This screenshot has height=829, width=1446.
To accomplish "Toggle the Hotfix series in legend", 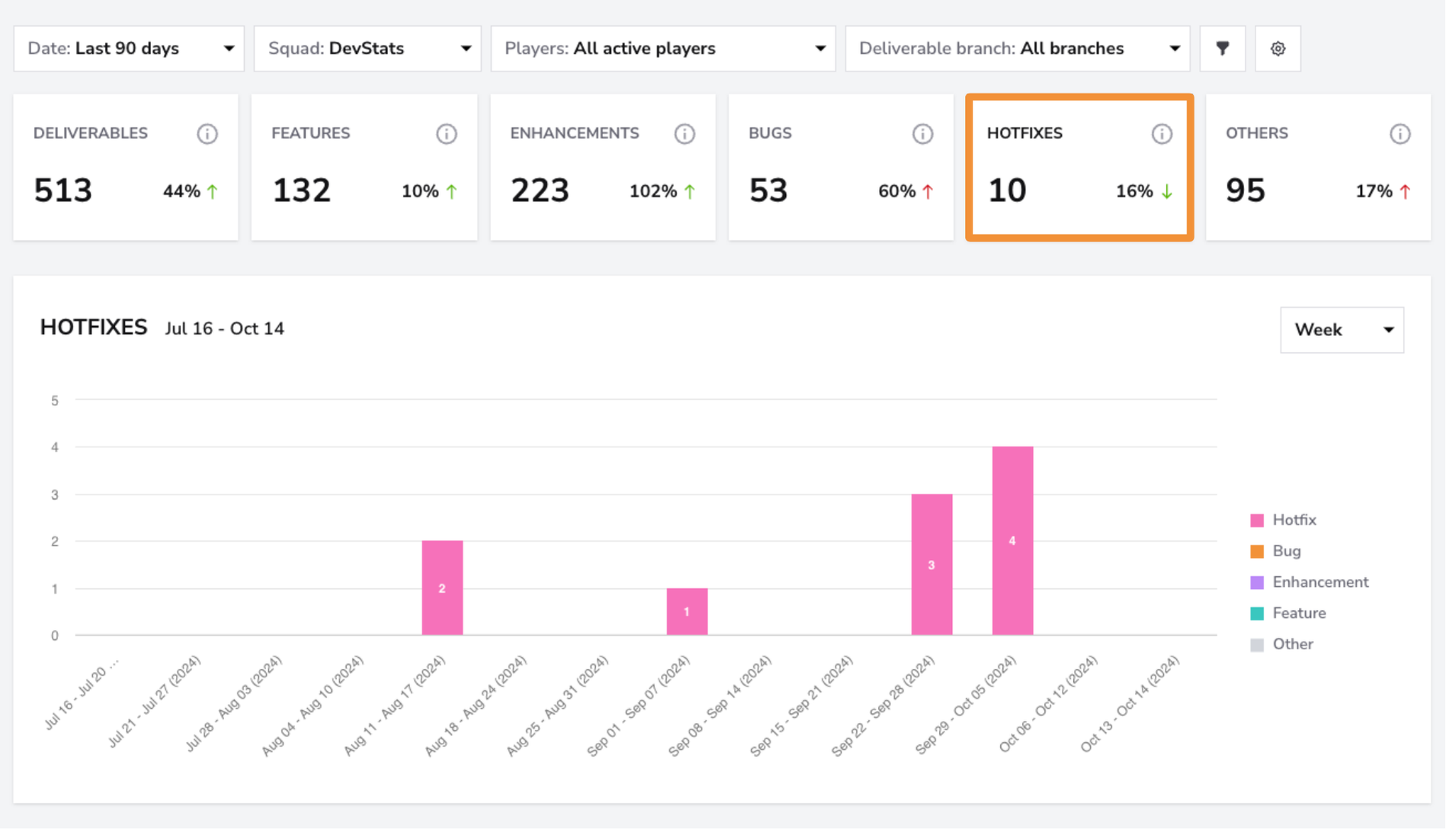I will [1284, 520].
